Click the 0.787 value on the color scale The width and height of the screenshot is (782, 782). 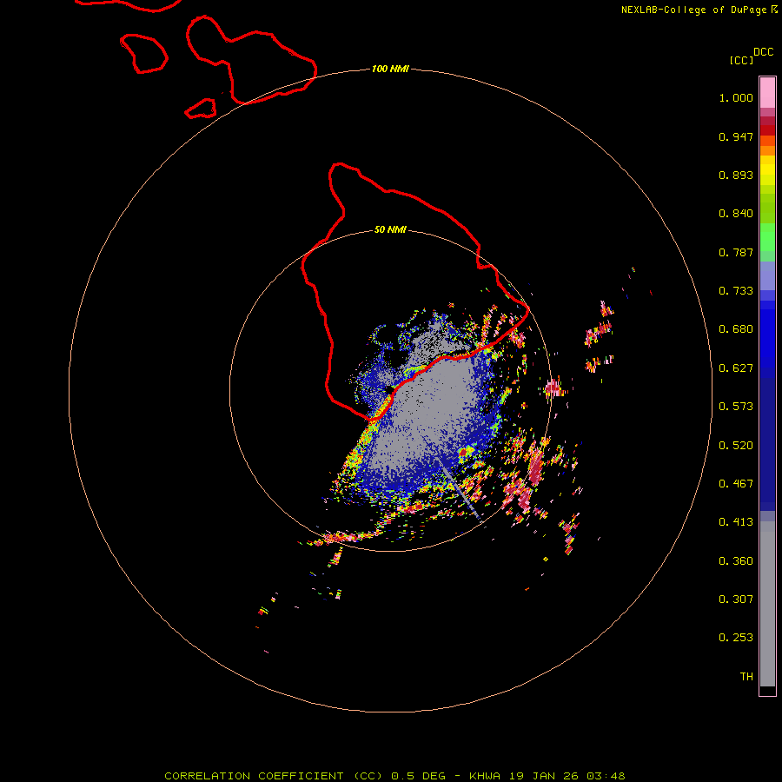[x=736, y=252]
